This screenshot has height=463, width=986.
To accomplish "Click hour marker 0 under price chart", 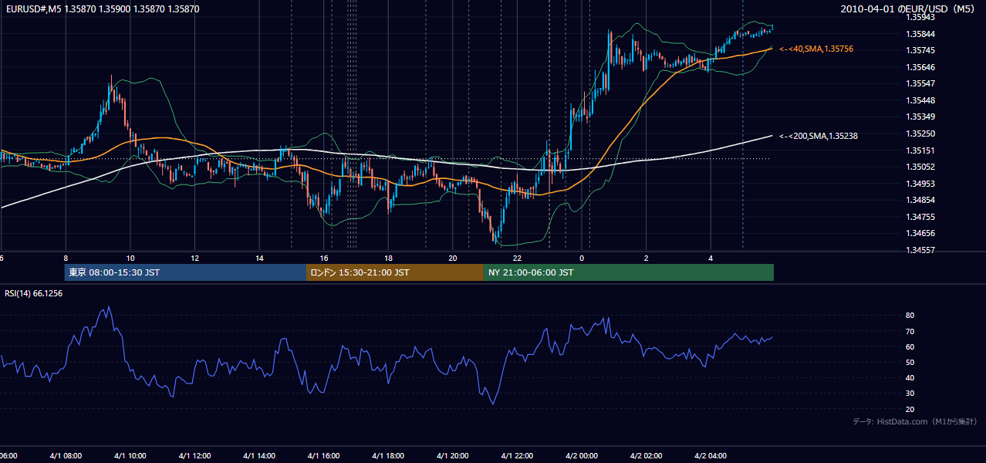I will tap(582, 259).
